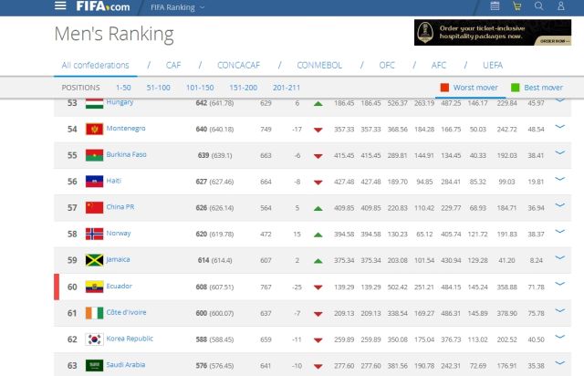The image size is (584, 376).
Task: Click the Jamaica flag icon
Action: pos(94,260)
